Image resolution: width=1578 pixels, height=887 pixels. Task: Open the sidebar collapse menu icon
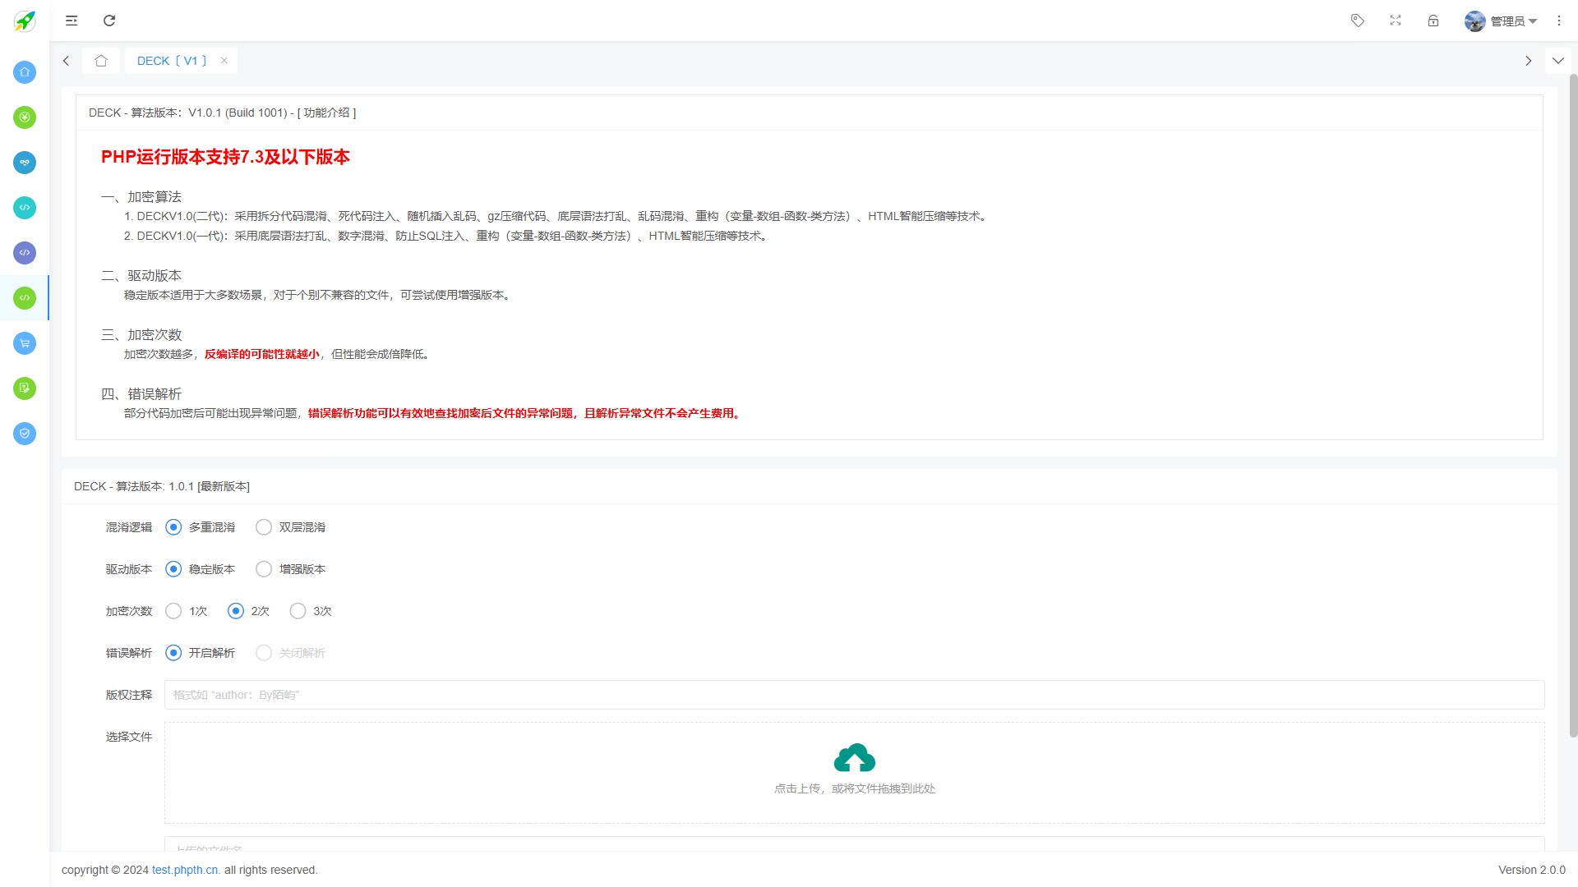click(x=72, y=21)
